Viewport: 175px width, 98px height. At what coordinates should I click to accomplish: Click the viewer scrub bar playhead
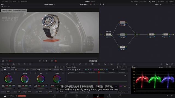tap(53, 58)
